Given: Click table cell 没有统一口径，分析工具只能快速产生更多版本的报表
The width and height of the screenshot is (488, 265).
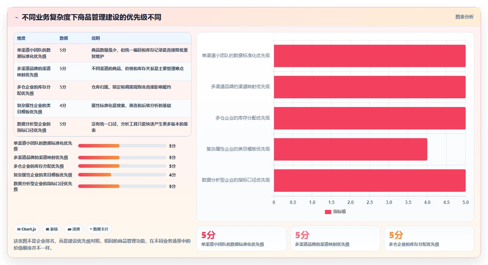Looking at the screenshot, I should pos(140,127).
